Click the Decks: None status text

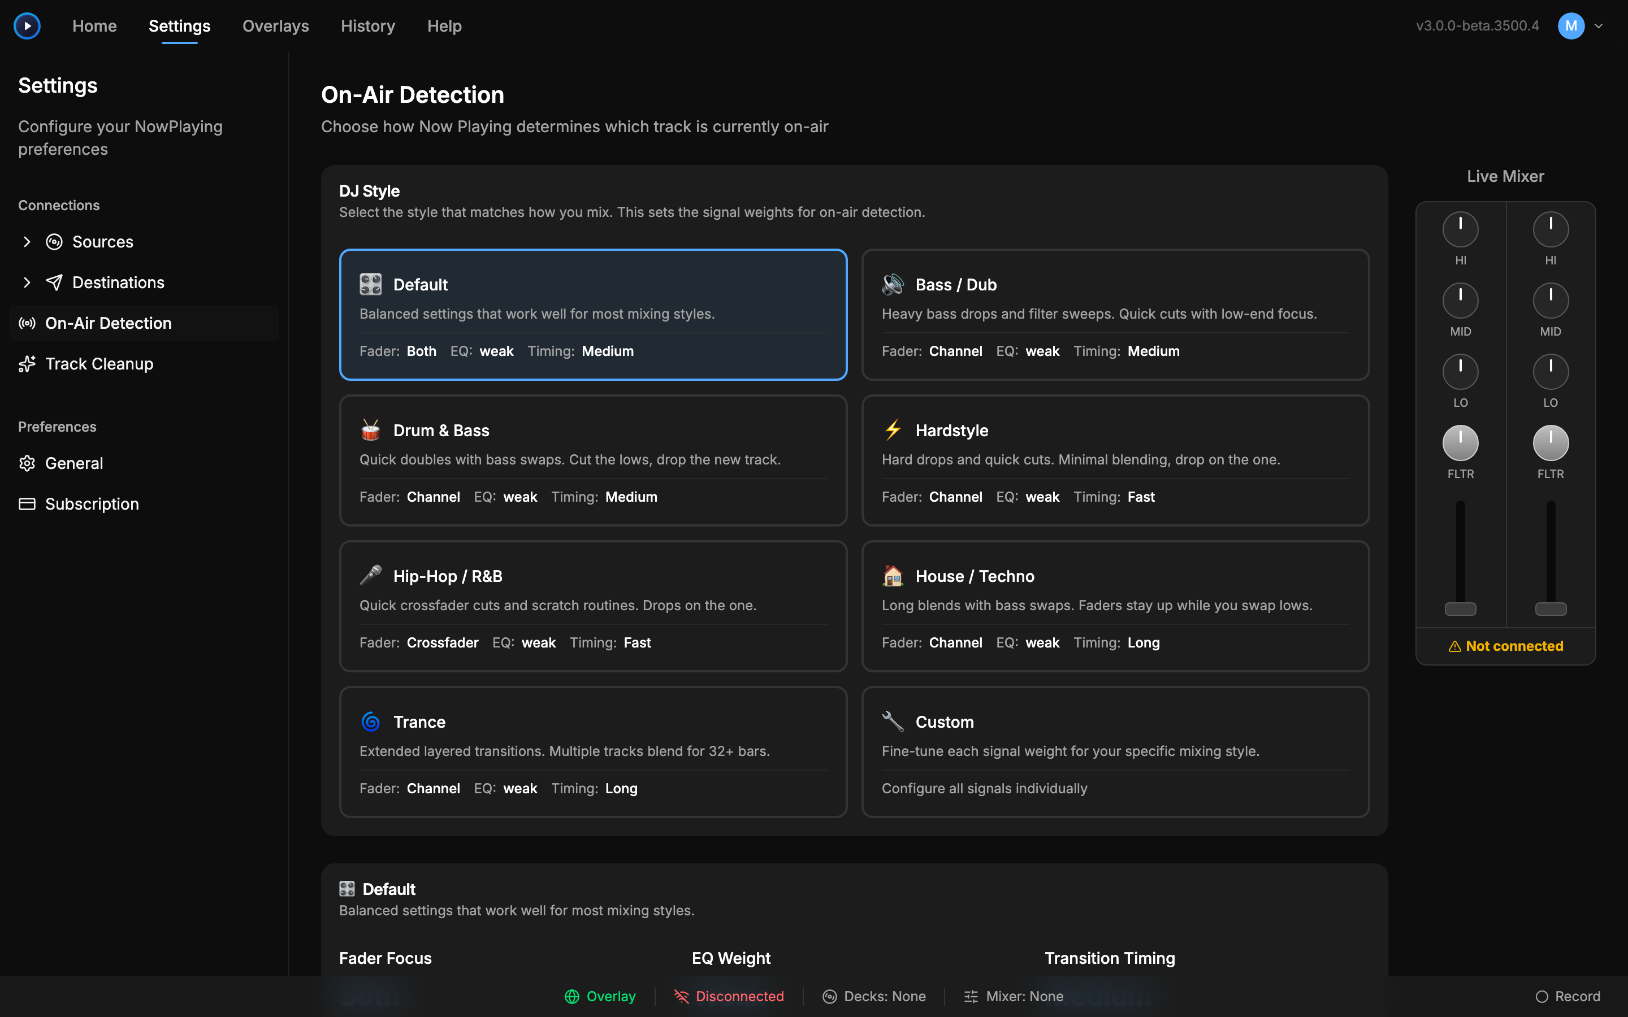pos(885,997)
